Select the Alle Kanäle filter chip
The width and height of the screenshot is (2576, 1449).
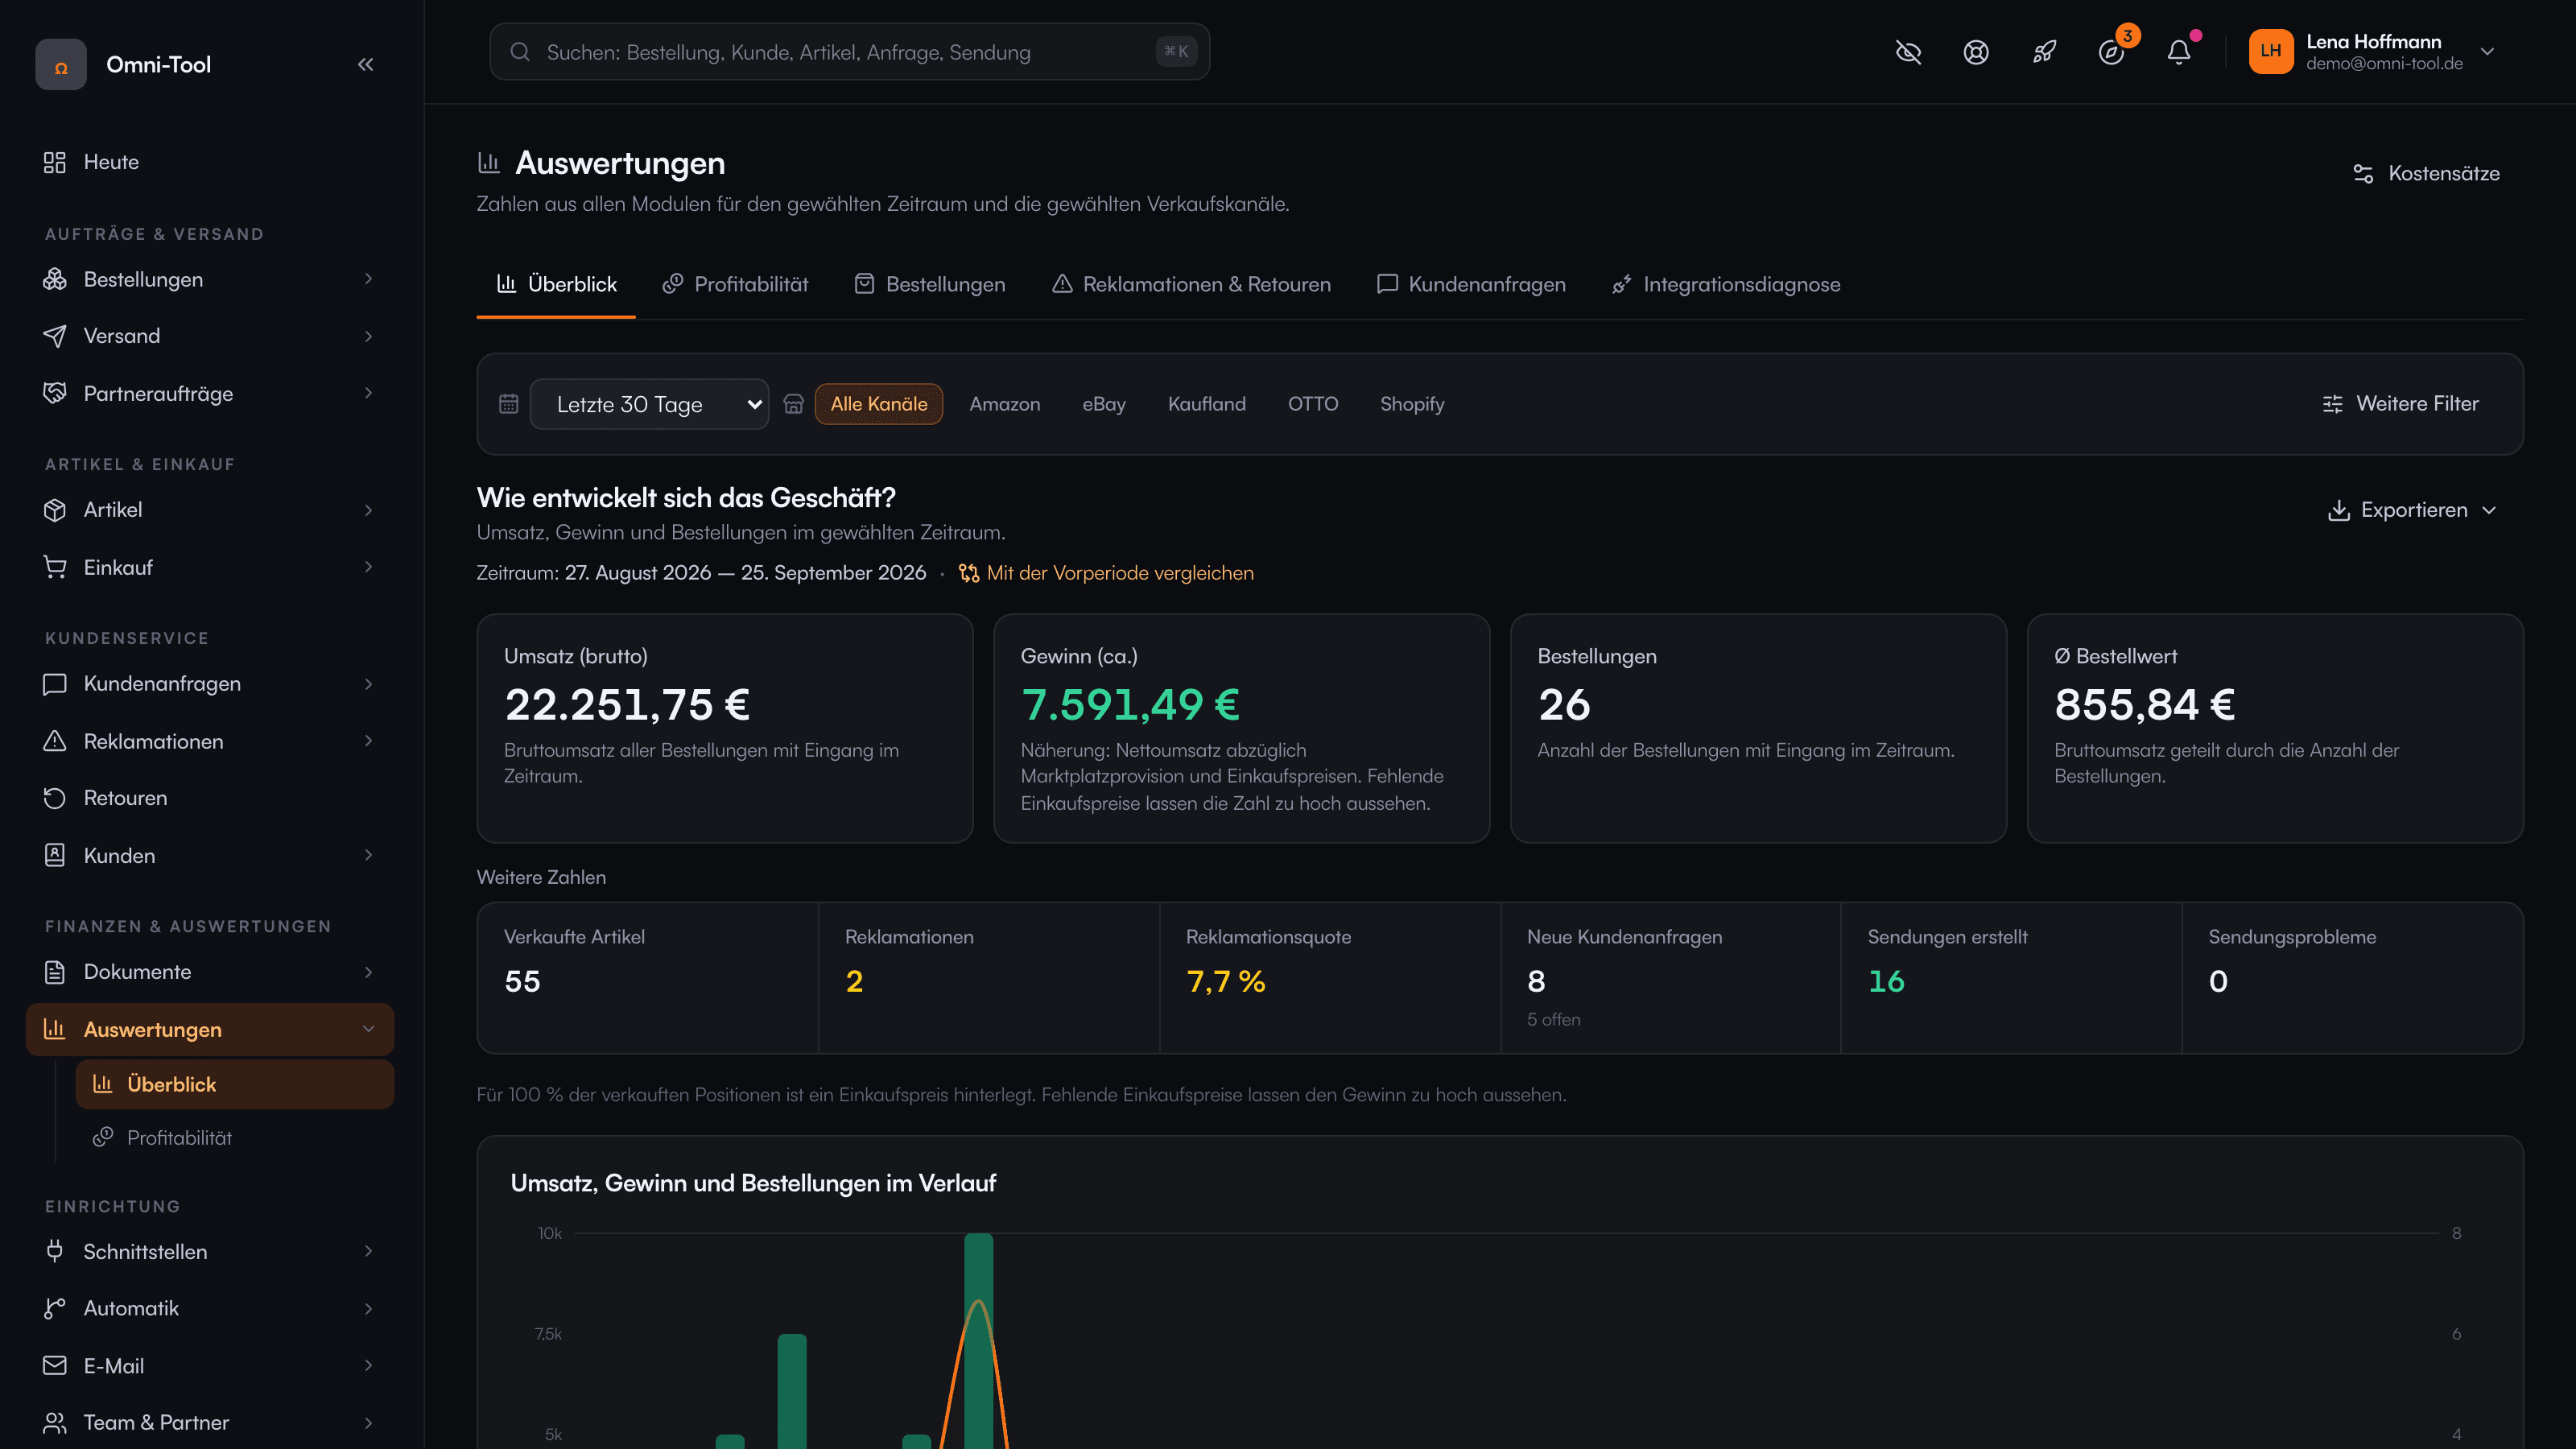pos(879,404)
